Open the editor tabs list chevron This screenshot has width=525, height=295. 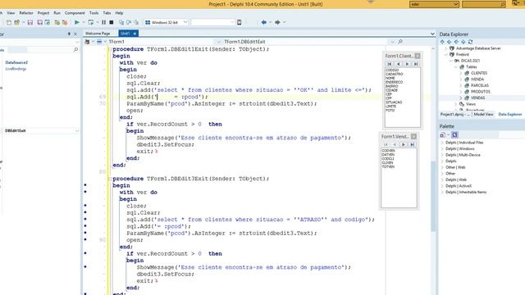(x=432, y=34)
